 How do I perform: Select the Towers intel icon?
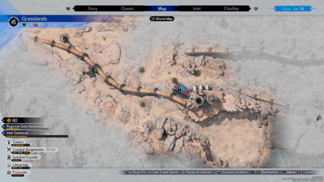pyautogui.click(x=8, y=142)
